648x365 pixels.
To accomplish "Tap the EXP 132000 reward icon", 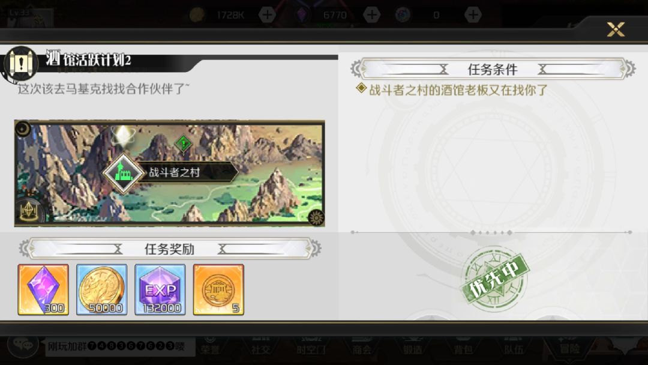I will click(160, 290).
